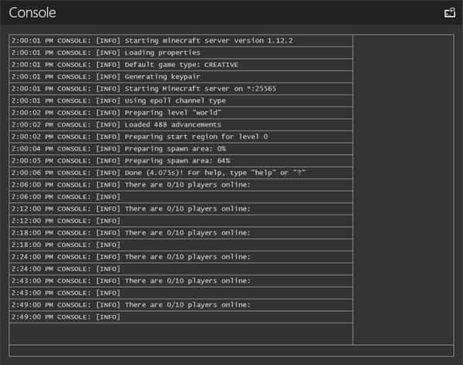Click the 2:06:00 PM players online line

coord(181,184)
